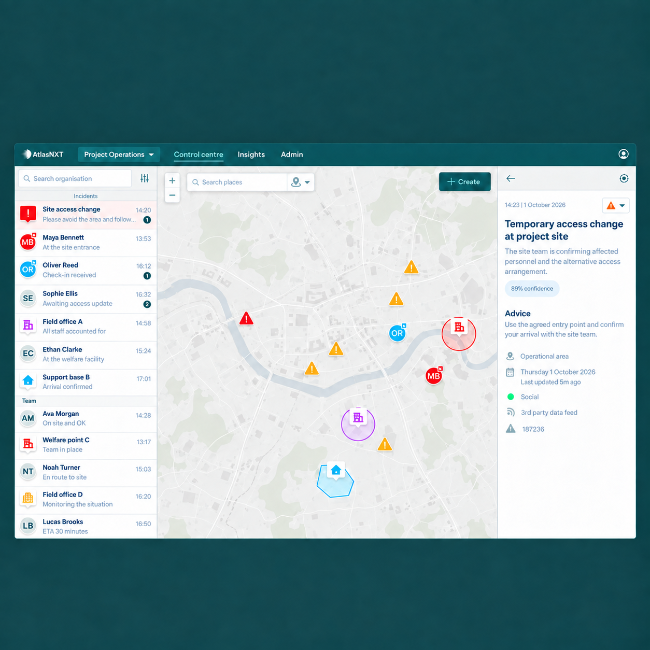650x650 pixels.
Task: Open the alert severity dropdown
Action: tap(616, 205)
